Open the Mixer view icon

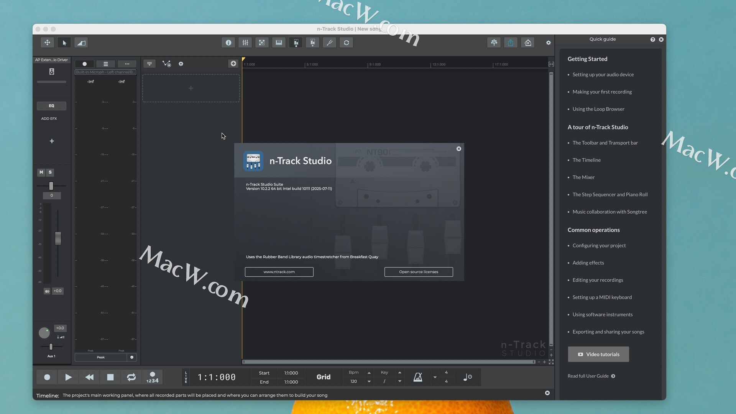(245, 43)
